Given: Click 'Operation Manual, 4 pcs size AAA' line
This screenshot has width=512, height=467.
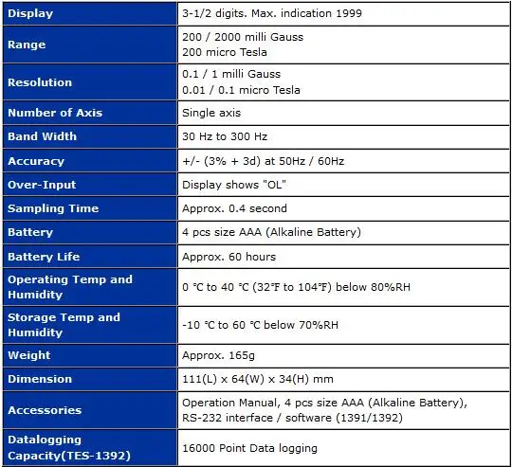Looking at the screenshot, I should pos(324,403).
